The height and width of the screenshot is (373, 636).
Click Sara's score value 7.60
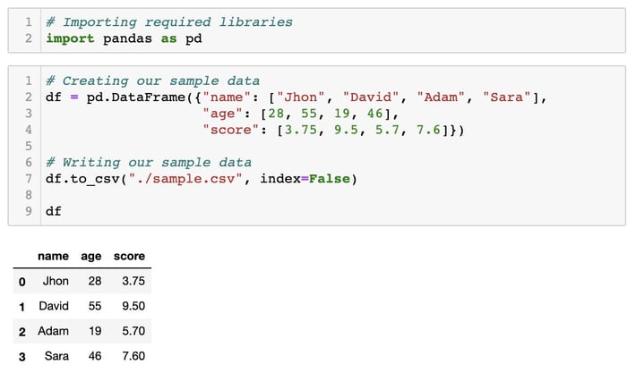tap(133, 356)
